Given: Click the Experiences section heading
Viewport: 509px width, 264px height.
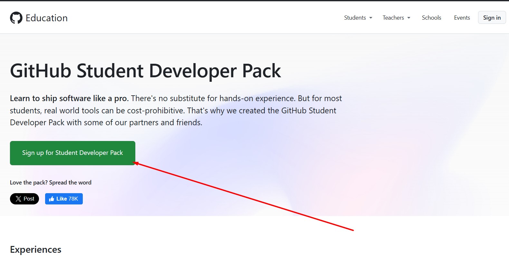Looking at the screenshot, I should pyautogui.click(x=36, y=250).
